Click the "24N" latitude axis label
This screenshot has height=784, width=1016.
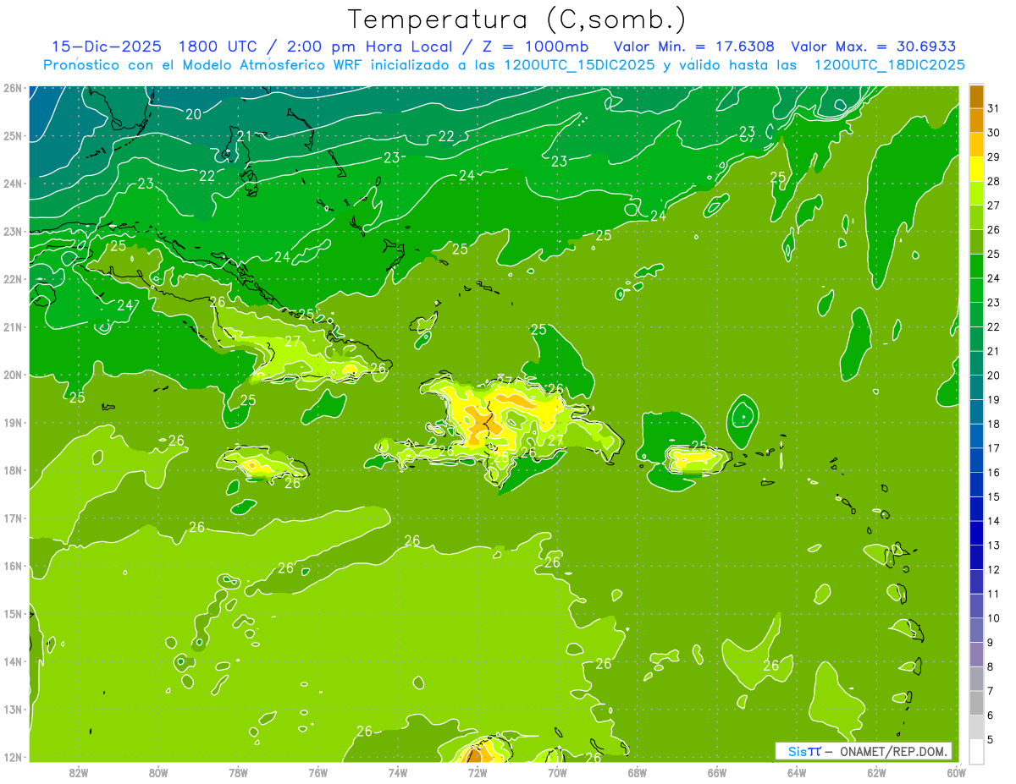tap(12, 183)
